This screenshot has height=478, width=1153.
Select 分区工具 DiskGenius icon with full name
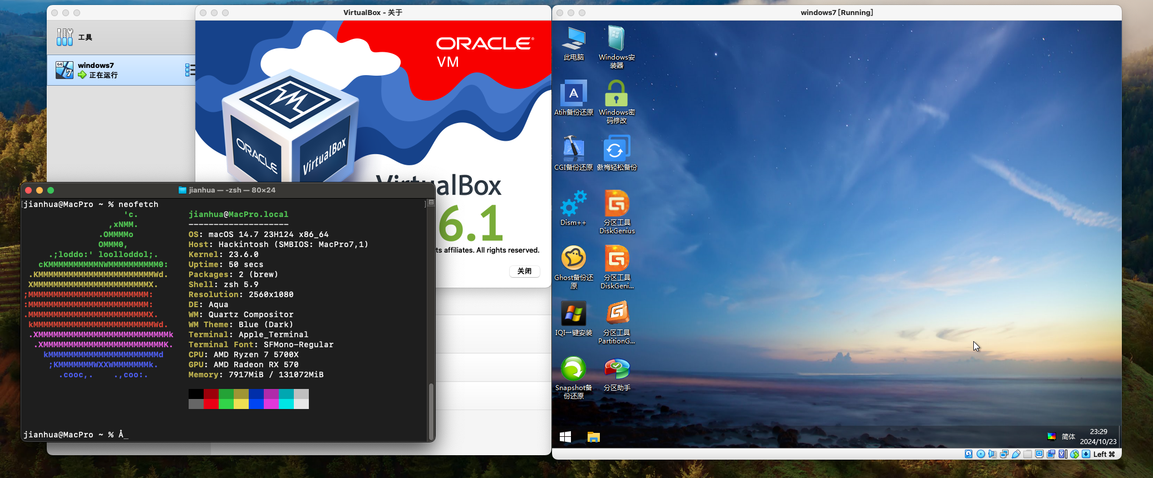pyautogui.click(x=617, y=212)
